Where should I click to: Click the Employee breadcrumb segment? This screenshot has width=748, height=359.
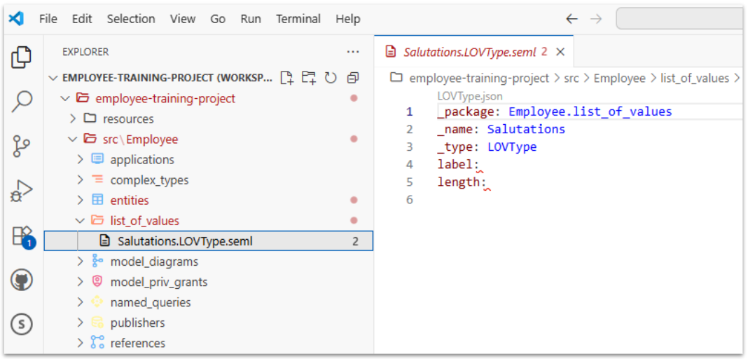tap(619, 78)
